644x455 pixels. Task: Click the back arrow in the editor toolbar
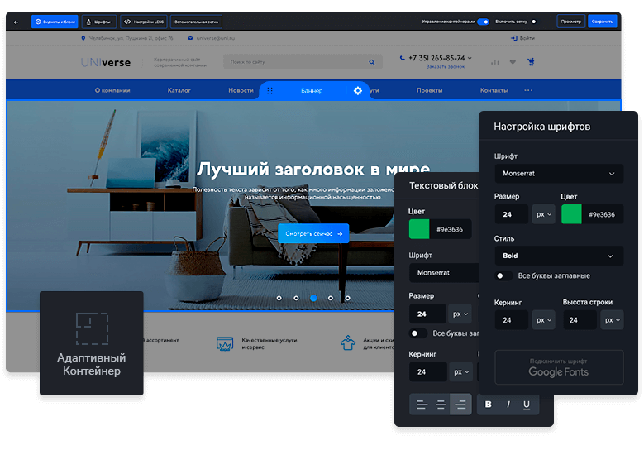[x=16, y=22]
